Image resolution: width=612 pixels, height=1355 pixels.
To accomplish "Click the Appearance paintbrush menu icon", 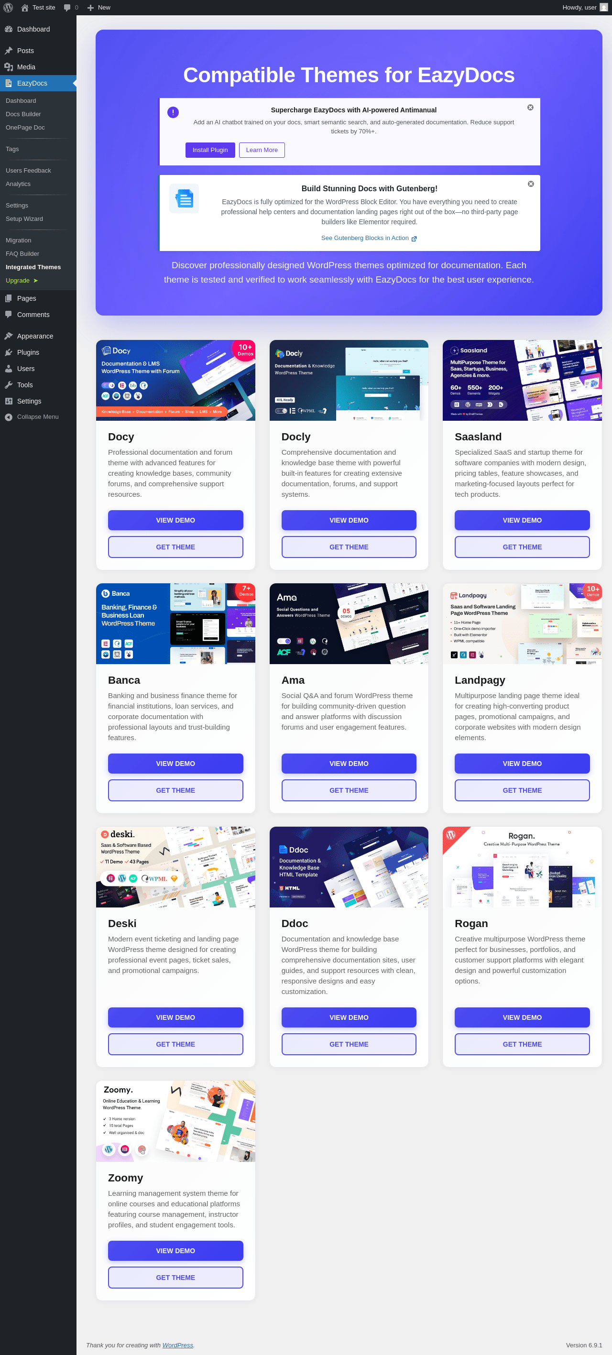I will click(x=9, y=336).
